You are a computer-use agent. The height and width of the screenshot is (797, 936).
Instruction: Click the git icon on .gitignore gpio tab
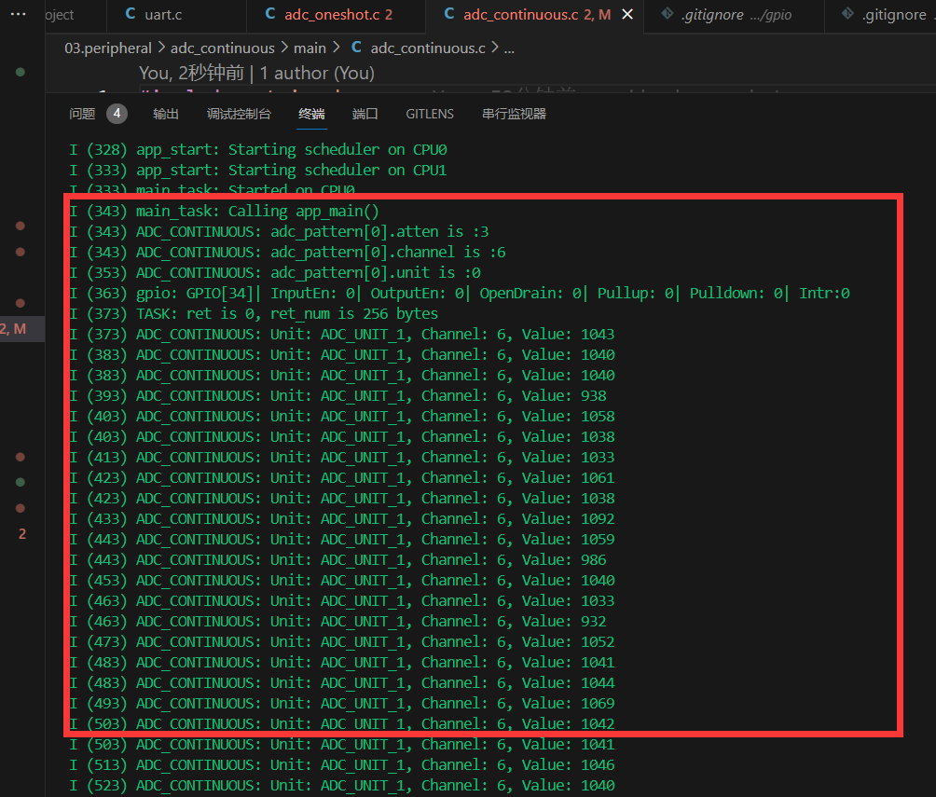[667, 14]
